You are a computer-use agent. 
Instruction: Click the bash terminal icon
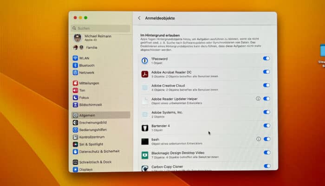145,141
